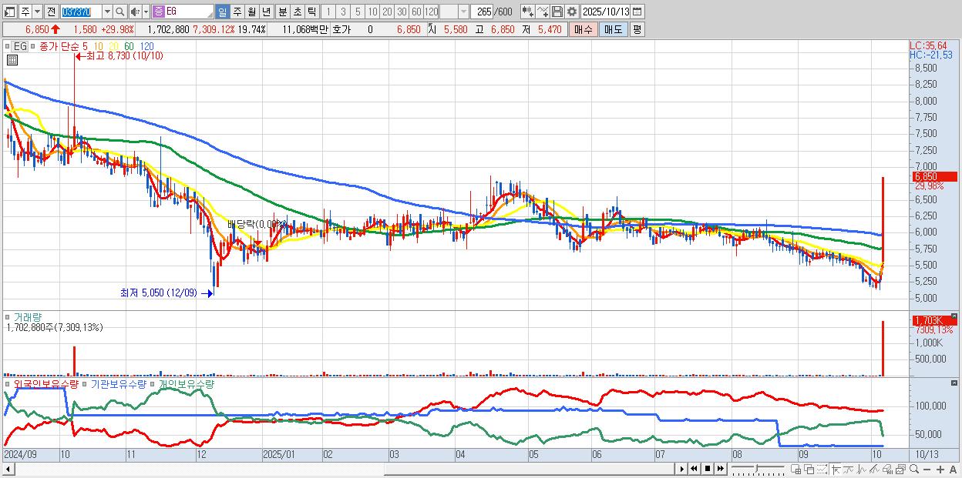
Task: Save the chart with the floppy disk icon
Action: point(557,12)
